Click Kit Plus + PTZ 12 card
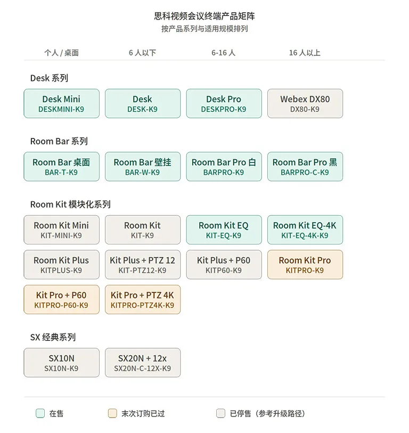 (143, 265)
